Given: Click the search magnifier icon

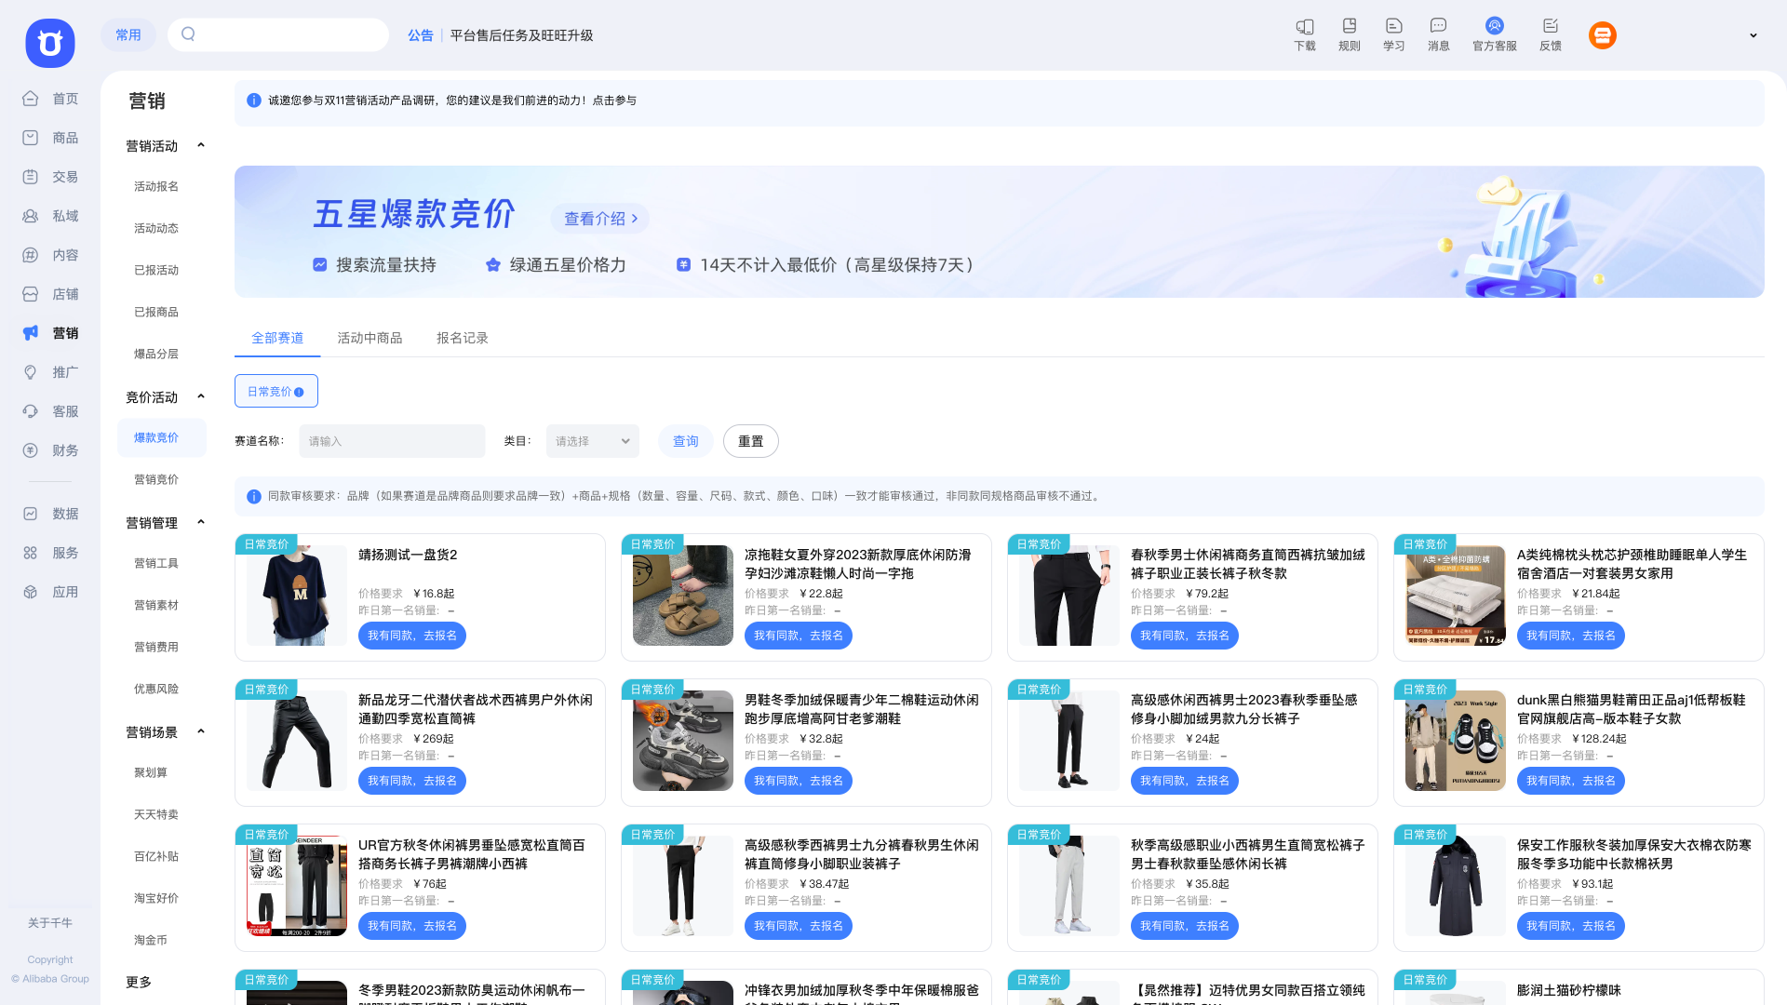Looking at the screenshot, I should (x=188, y=34).
